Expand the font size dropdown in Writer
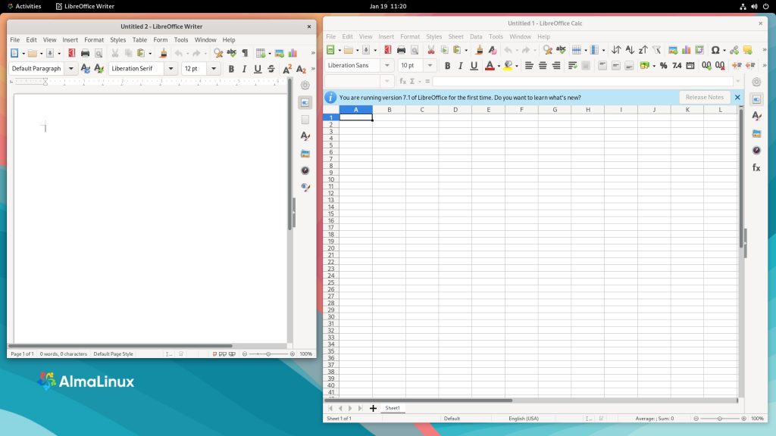 [x=213, y=68]
